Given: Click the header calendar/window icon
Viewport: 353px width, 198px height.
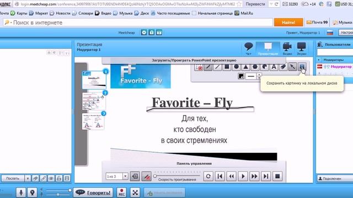Looking at the screenshot, I should coord(159,32).
